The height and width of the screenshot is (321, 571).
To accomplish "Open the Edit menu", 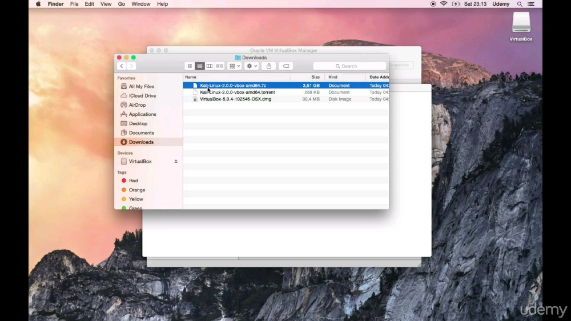I will point(89,4).
